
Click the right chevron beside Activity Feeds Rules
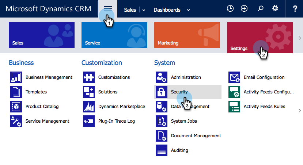(300, 111)
